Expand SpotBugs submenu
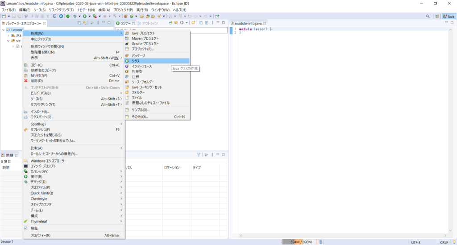 (74, 124)
